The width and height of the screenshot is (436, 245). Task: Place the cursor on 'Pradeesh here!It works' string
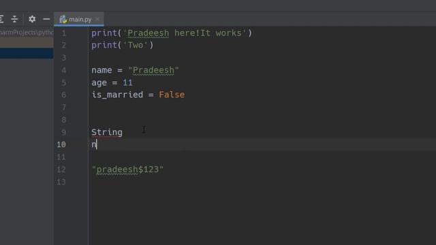(185, 33)
